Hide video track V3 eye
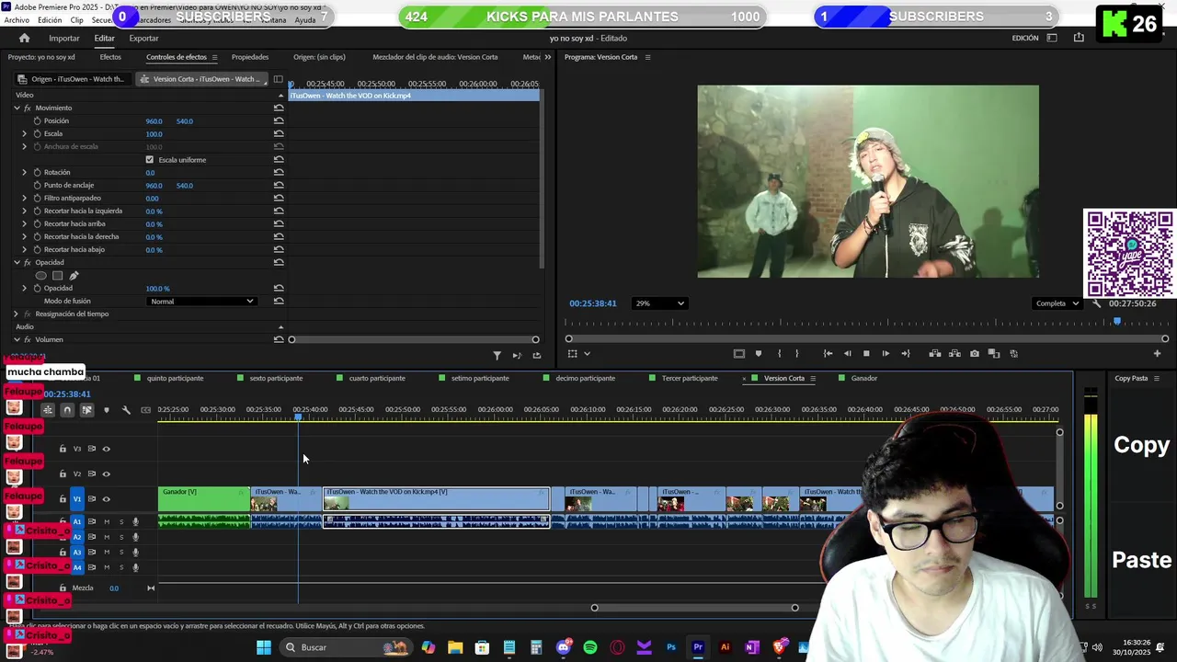 point(106,449)
